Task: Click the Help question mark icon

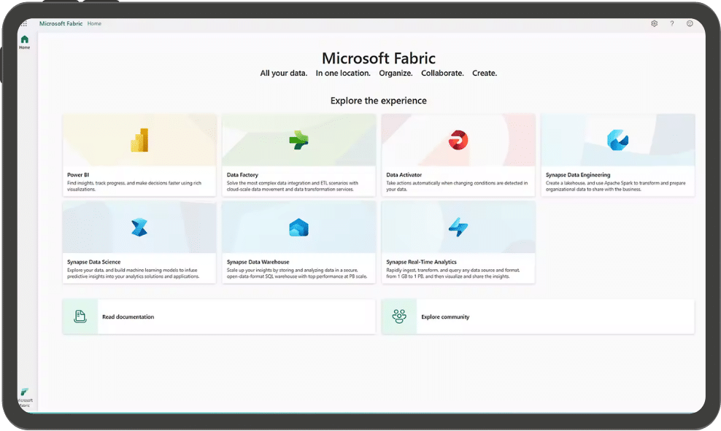Action: tap(672, 23)
